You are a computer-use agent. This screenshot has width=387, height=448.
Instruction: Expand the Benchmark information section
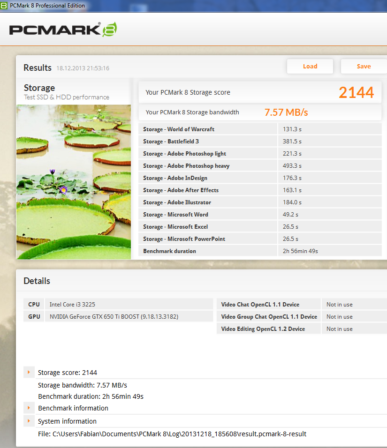pyautogui.click(x=29, y=408)
